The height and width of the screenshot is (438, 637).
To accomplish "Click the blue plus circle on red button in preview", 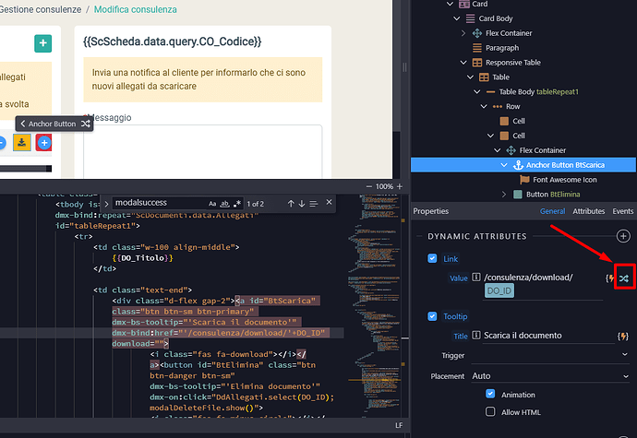I will pos(44,143).
